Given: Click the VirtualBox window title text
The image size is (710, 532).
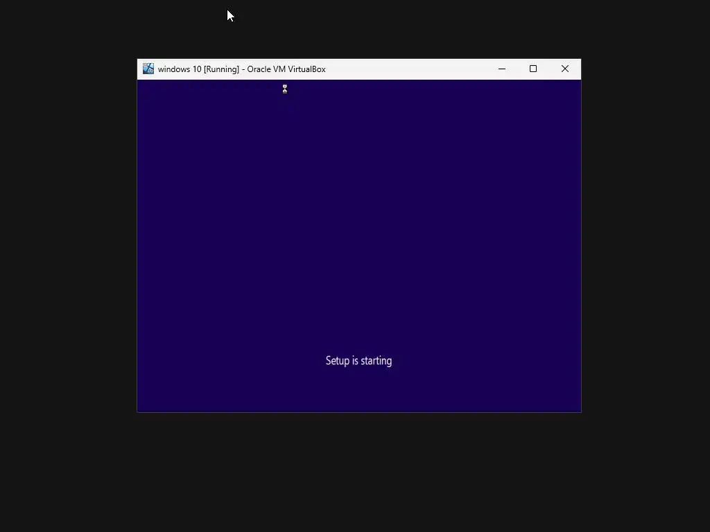Looking at the screenshot, I should [242, 69].
